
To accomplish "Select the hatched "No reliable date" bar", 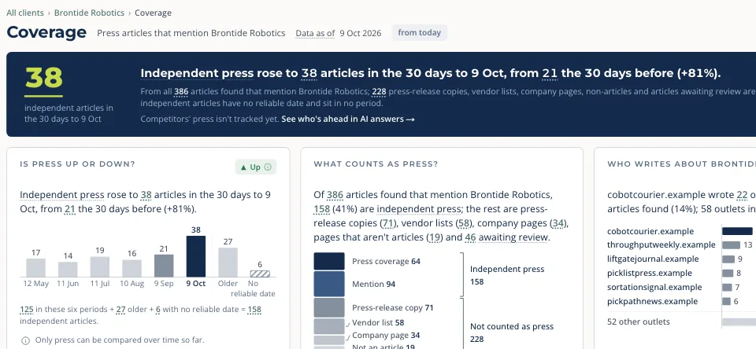I will click(260, 274).
